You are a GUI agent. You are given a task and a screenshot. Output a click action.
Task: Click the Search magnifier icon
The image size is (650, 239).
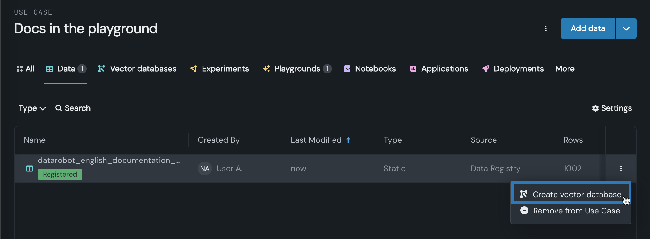59,108
